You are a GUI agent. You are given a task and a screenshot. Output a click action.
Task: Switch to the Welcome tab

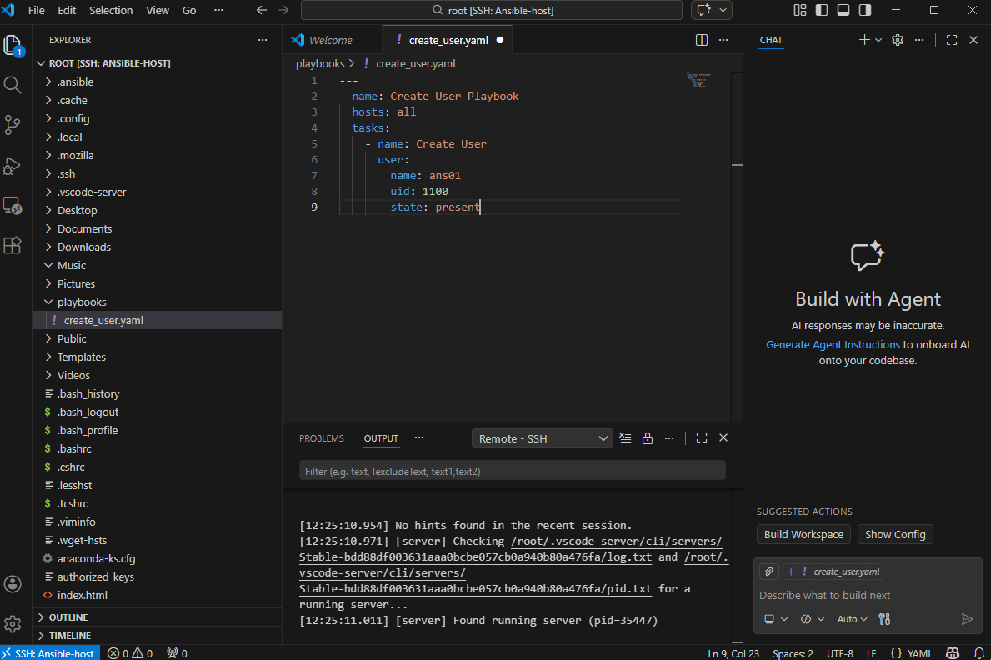click(331, 40)
